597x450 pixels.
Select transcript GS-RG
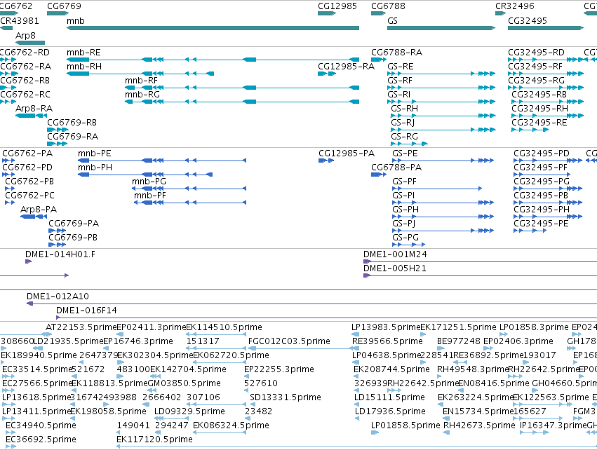(409, 144)
